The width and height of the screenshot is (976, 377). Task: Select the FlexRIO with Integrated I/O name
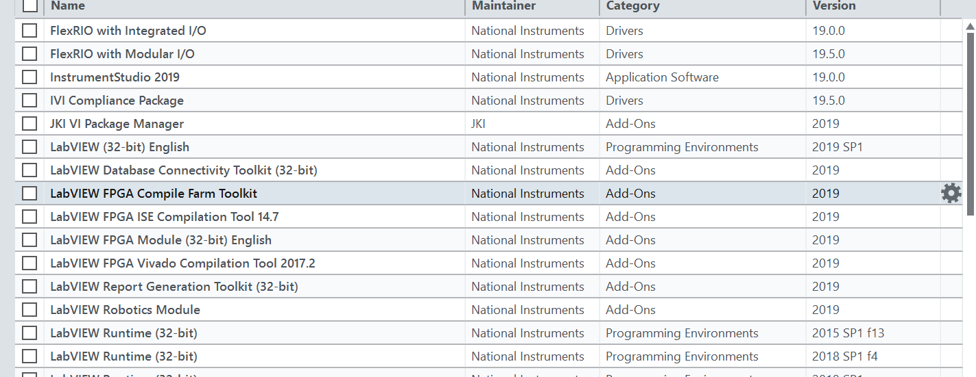coord(128,31)
